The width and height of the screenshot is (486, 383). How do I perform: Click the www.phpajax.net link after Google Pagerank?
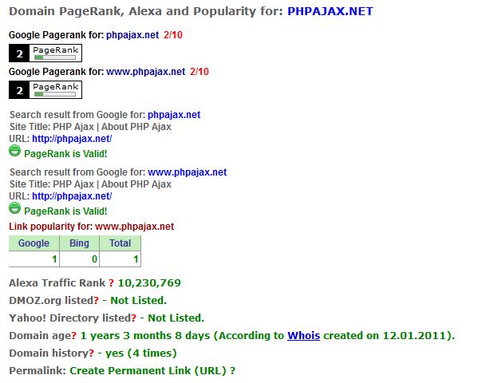[146, 72]
